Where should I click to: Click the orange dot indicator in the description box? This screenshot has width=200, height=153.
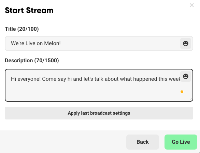[182, 92]
